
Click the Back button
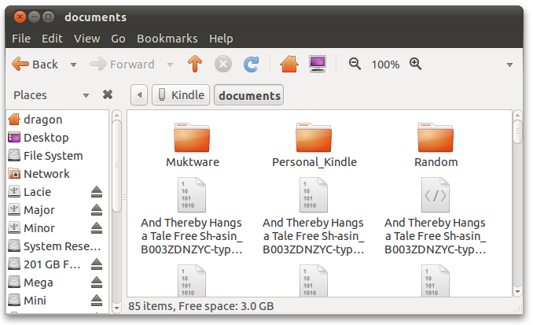[36, 65]
